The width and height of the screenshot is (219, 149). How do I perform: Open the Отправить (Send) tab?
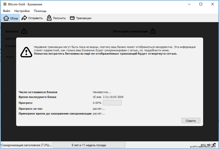(32, 18)
